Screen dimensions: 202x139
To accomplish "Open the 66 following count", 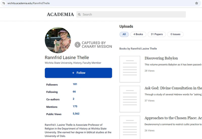I will (x=74, y=92).
